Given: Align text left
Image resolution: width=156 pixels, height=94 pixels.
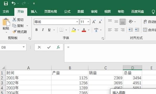Looking at the screenshot, I should 110,30.
